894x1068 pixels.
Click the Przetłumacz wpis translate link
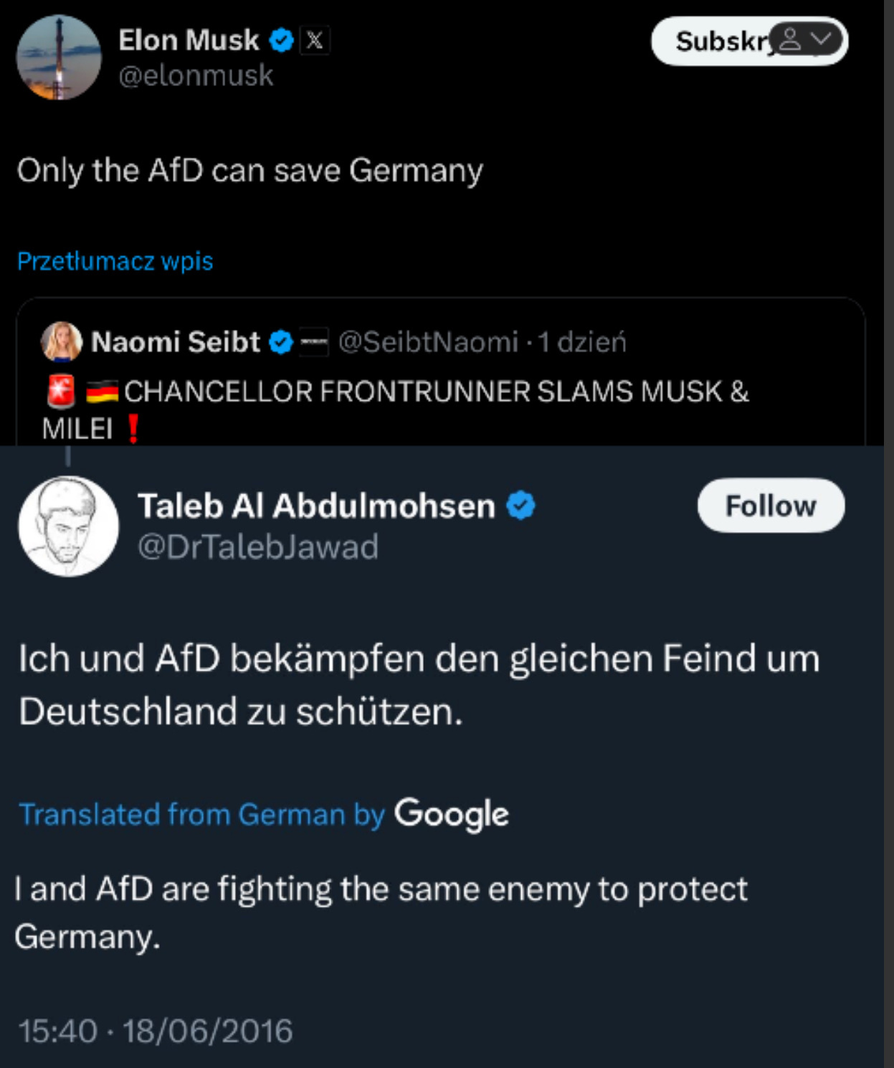point(115,261)
